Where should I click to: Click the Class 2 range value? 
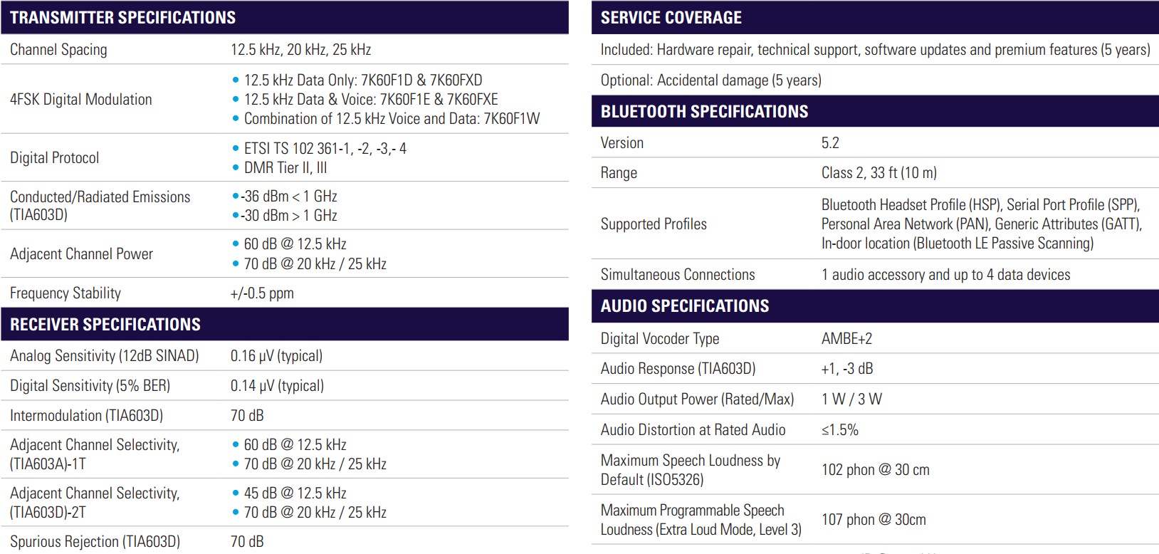[879, 173]
